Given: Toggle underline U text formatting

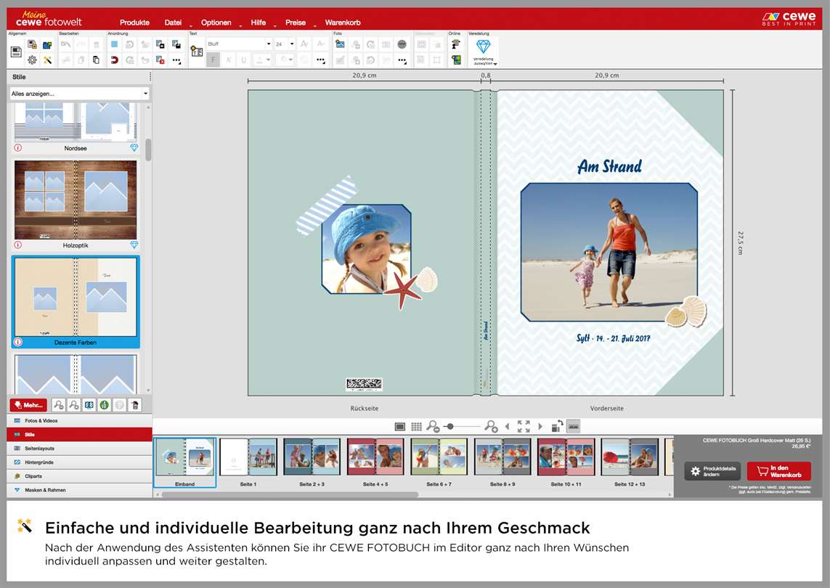Looking at the screenshot, I should pos(243,60).
